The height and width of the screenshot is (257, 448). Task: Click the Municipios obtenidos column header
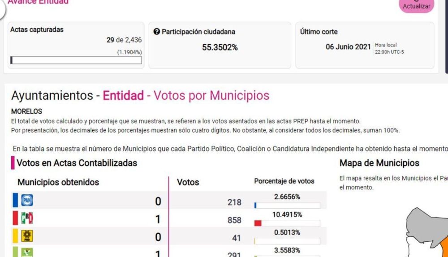pyautogui.click(x=58, y=182)
